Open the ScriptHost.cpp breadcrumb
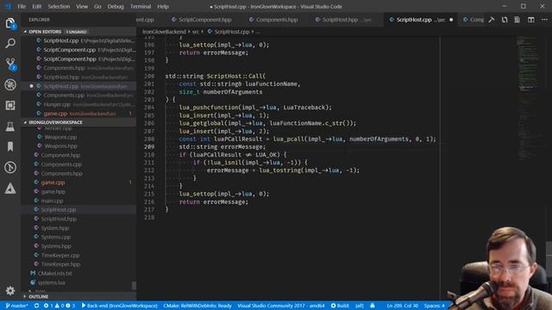Image resolution: width=552 pixels, height=310 pixels. 228,32
